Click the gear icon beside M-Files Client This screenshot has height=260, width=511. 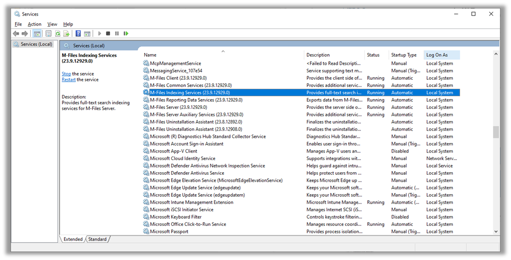(146, 78)
